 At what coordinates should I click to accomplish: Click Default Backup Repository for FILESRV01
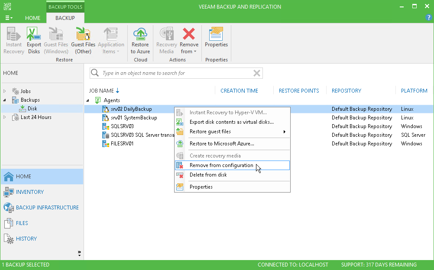362,144
